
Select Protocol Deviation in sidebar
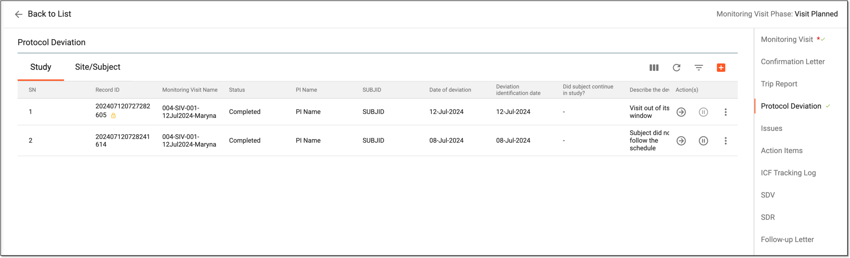pos(791,106)
